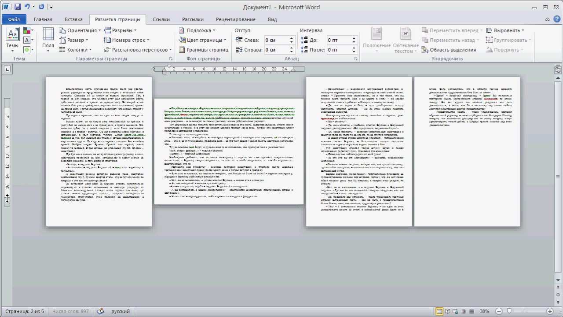Screen dimensions: 563x317
Task: Open Параметры страницы dialog launcher
Action: [x=171, y=59]
